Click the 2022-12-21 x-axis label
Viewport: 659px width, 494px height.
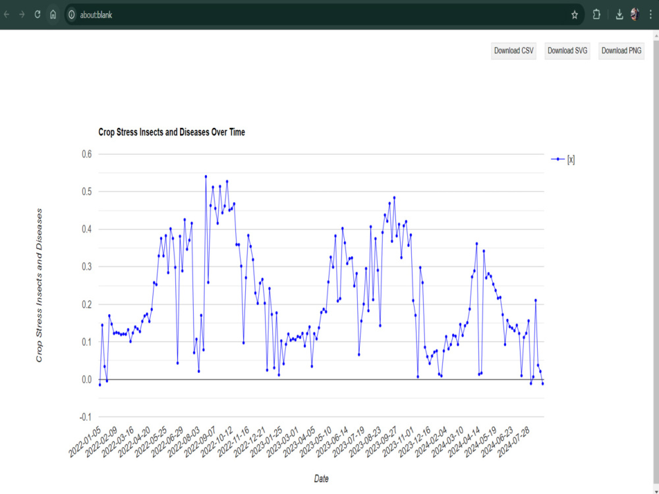[250, 441]
